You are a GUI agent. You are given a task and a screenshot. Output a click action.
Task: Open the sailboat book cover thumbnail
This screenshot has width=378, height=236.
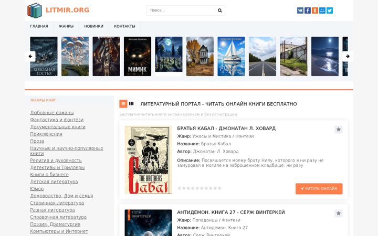pos(231,56)
